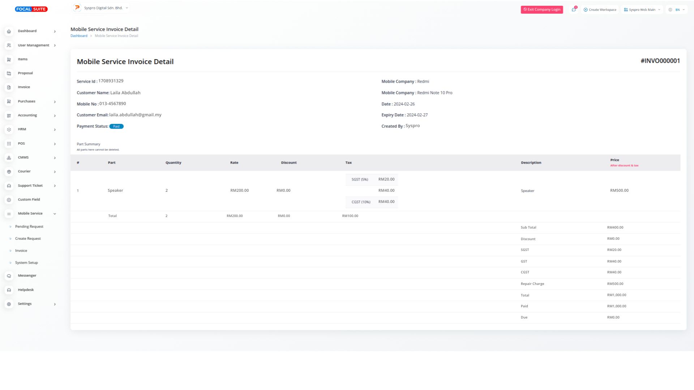Open System Setup under Mobile Service
The image size is (694, 390).
tap(26, 263)
